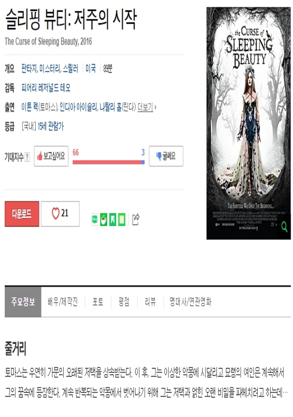The image size is (293, 417).
Task: Click the red 다운로드 button
Action: pyautogui.click(x=22, y=214)
